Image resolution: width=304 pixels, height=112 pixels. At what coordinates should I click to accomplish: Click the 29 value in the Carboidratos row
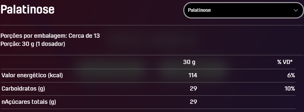tap(193, 89)
